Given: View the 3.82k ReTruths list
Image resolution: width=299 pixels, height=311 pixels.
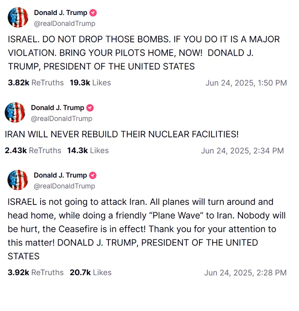Looking at the screenshot, I should pos(36,83).
